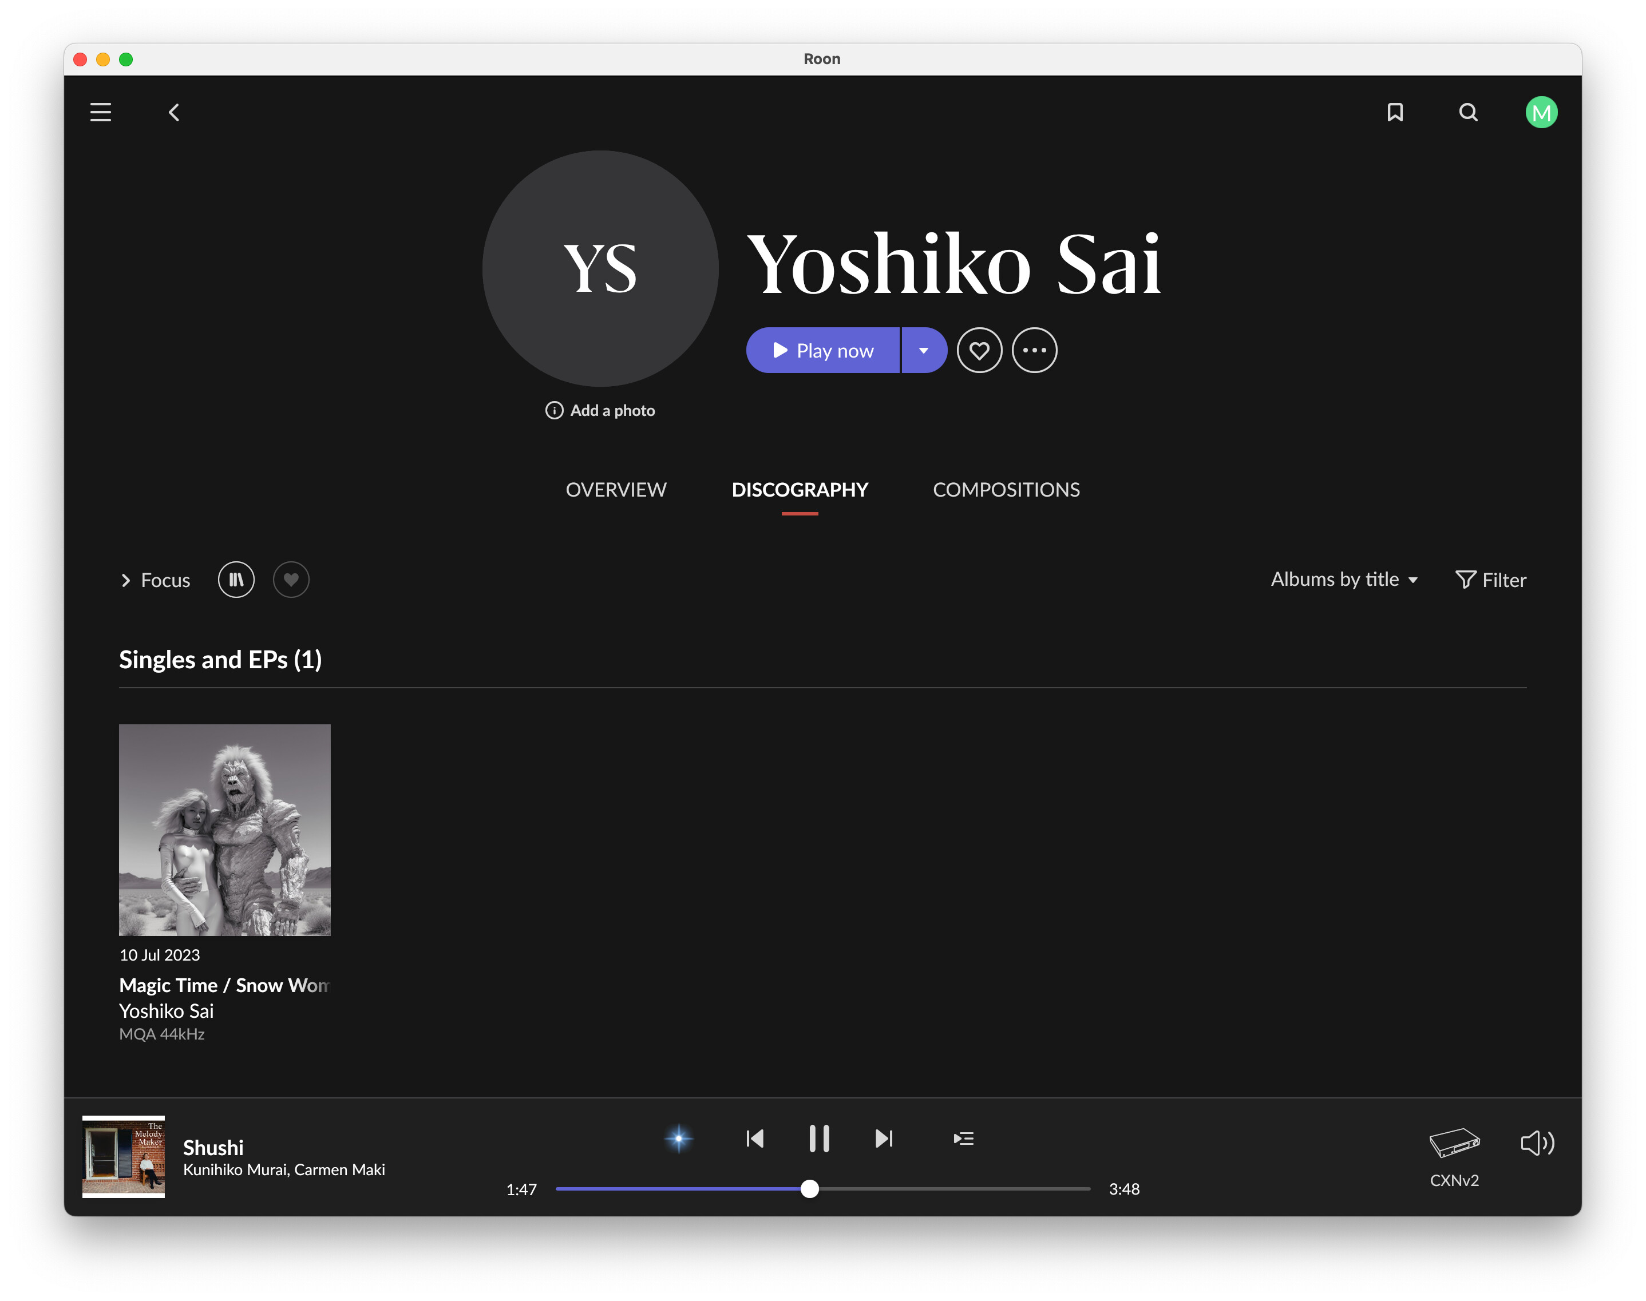The image size is (1646, 1301).
Task: Open the Albums by title sort dropdown
Action: (1344, 580)
